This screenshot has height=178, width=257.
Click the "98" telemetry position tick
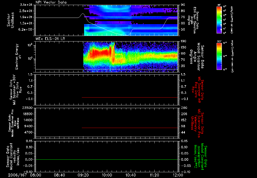[183, 126]
